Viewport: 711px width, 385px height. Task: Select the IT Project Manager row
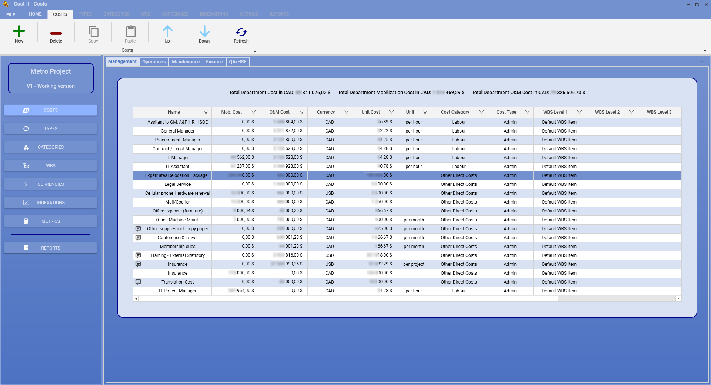pos(407,291)
